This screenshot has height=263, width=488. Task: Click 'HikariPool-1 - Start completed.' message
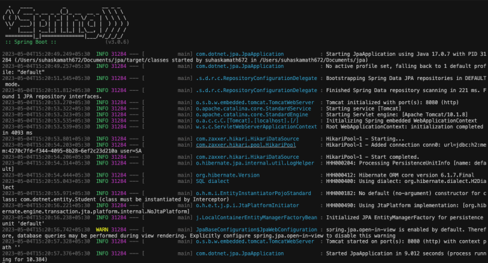372,157
